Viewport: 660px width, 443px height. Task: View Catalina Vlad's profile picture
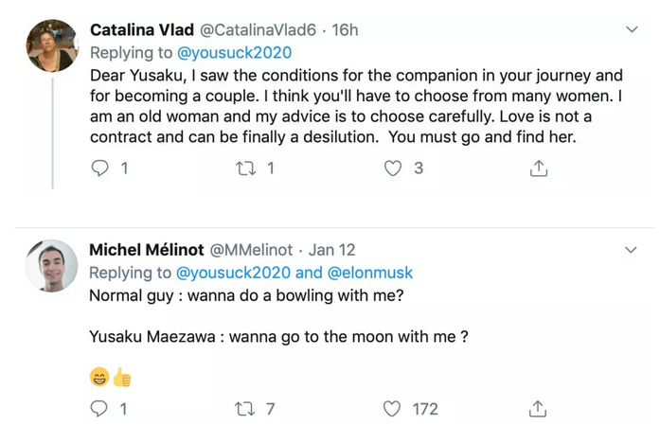(x=52, y=45)
